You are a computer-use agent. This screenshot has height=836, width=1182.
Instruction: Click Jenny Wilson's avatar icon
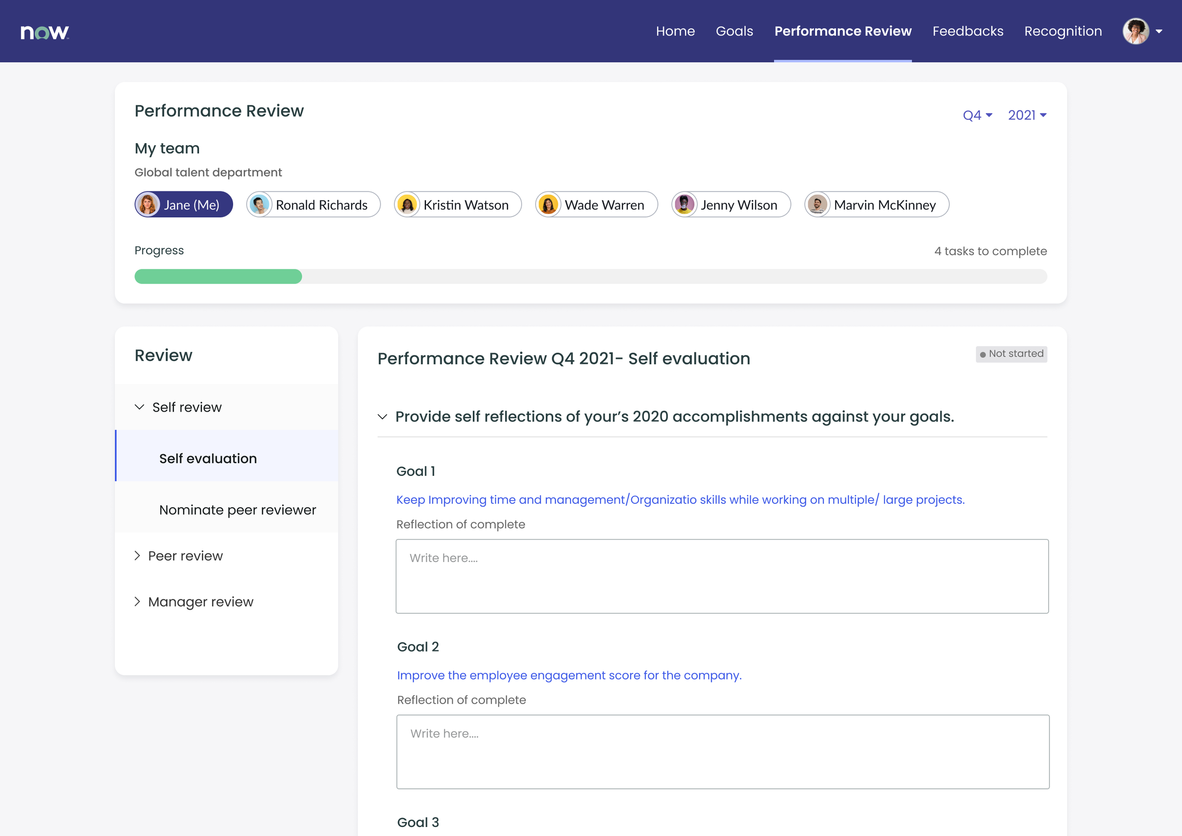tap(685, 205)
